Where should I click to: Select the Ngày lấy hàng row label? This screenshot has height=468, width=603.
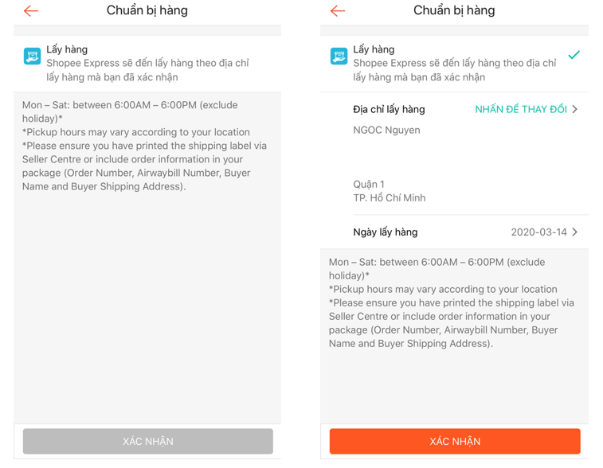tap(385, 232)
